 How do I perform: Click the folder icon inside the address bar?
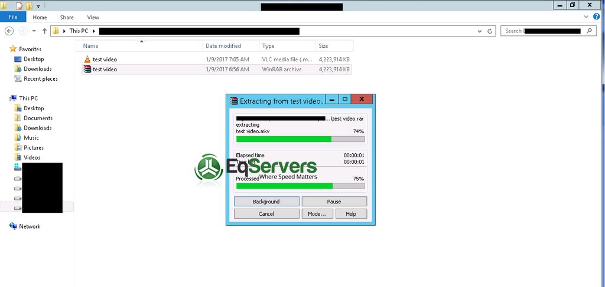pos(56,31)
